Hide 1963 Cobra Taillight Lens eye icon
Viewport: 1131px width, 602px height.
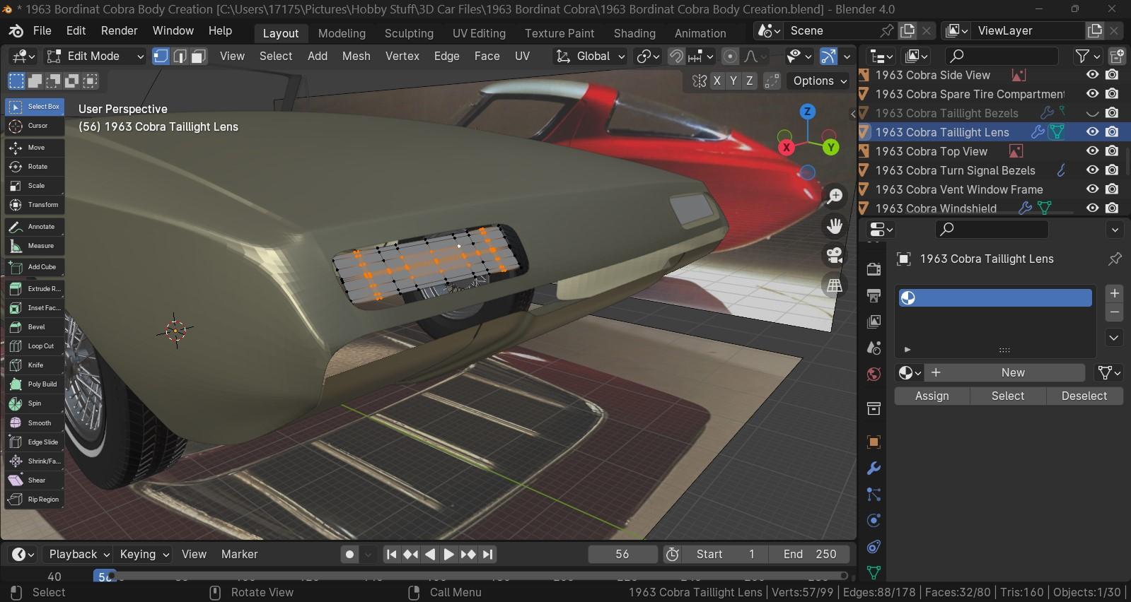[1093, 132]
